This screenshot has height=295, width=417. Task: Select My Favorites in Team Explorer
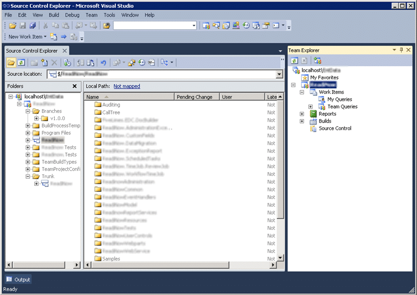coord(324,78)
